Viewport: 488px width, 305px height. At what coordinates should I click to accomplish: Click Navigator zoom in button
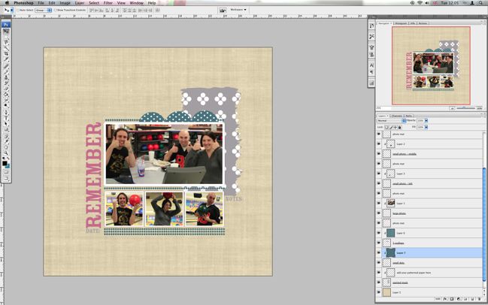pyautogui.click(x=480, y=108)
